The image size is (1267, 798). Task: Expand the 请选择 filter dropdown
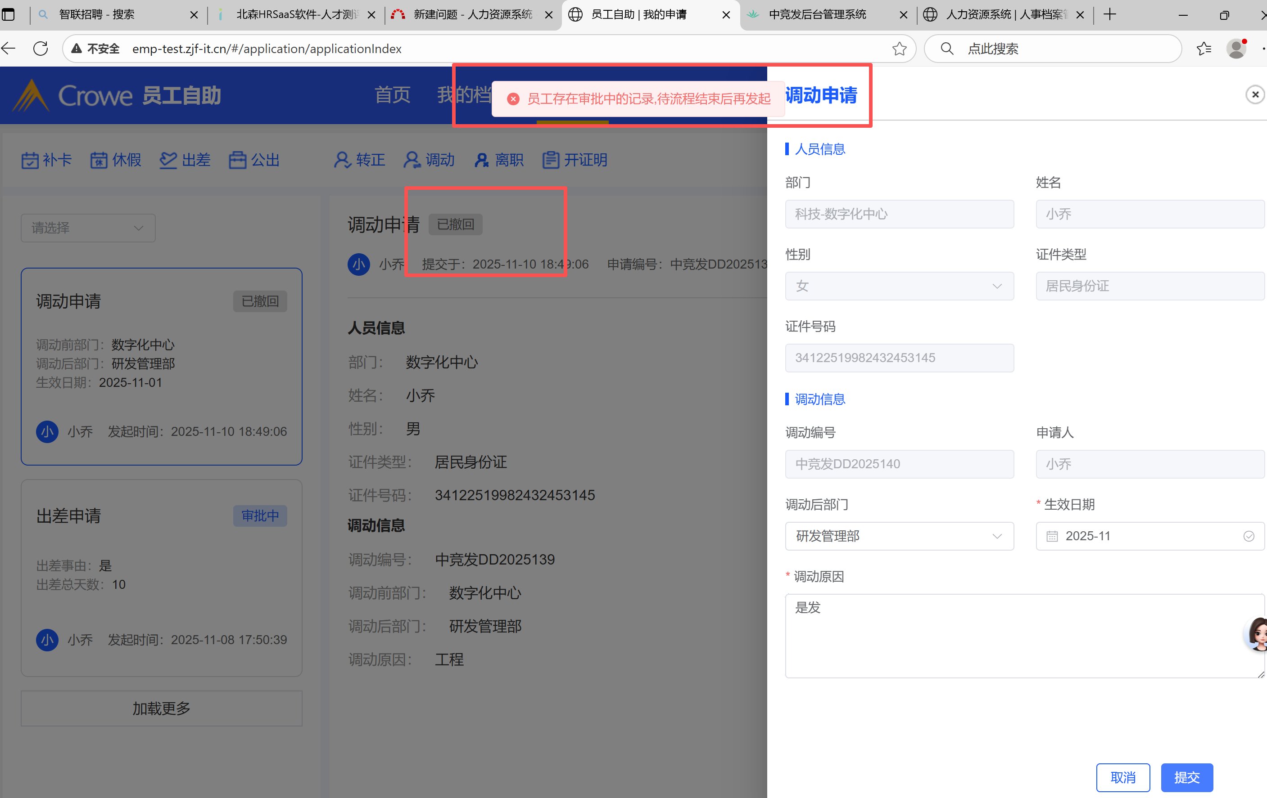(88, 228)
